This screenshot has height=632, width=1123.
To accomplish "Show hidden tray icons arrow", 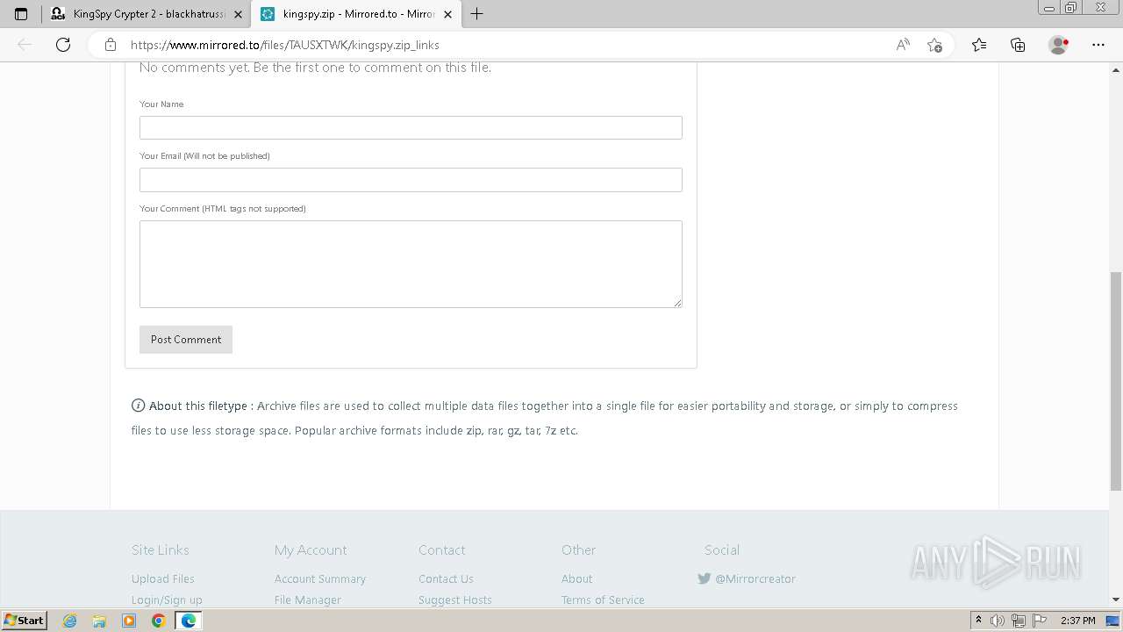I will [x=978, y=621].
